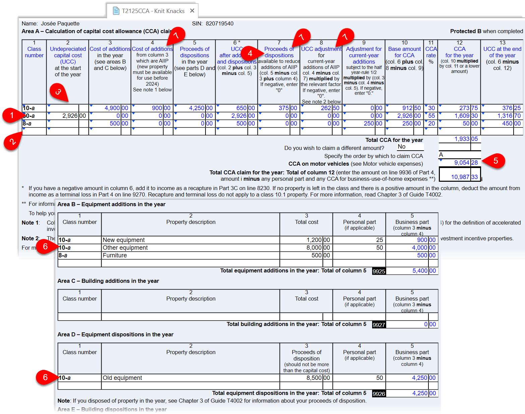Screen dimensions: 525x414
Task: Click the 2,926.00 UCC start-of-year cell
Action: click(x=67, y=116)
